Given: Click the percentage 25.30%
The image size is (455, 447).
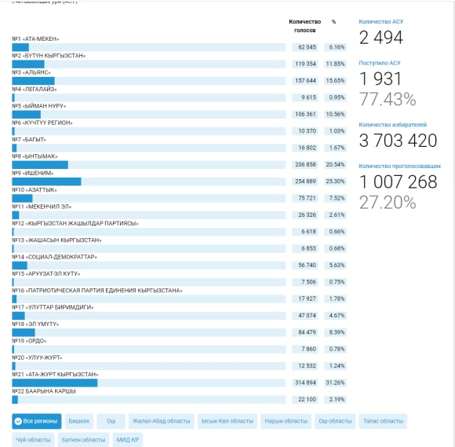Looking at the screenshot, I should 336,181.
